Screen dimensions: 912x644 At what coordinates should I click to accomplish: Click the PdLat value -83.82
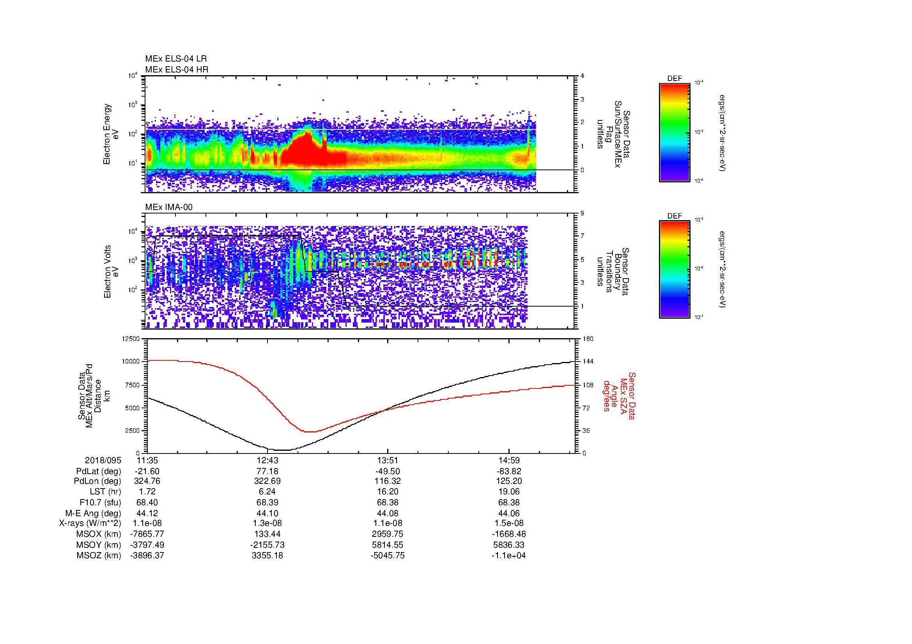(x=509, y=471)
